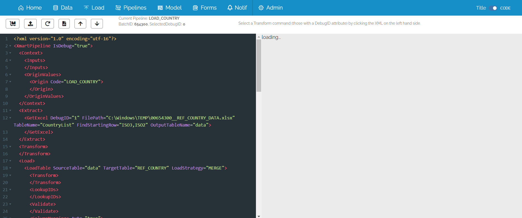Image resolution: width=522 pixels, height=218 pixels.
Task: Fold the LoadTable element on line 18
Action: (x=10, y=168)
